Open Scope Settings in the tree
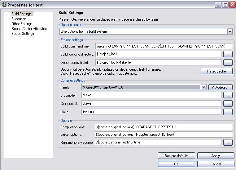Image resolution: width=236 pixels, height=170 pixels. click(x=23, y=34)
